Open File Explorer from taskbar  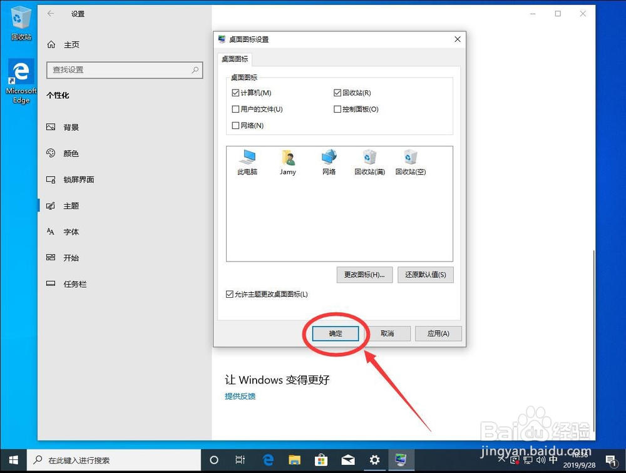pyautogui.click(x=295, y=460)
